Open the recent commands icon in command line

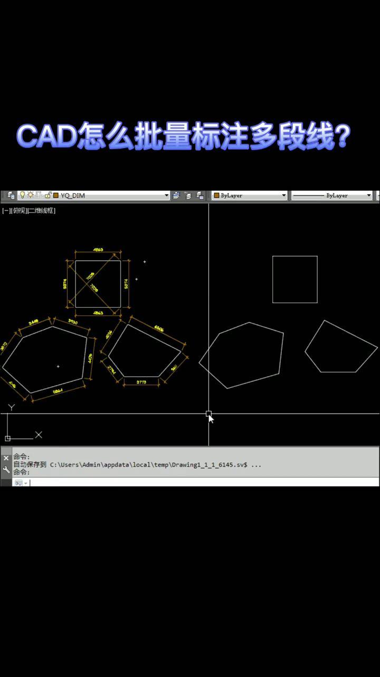point(20,483)
